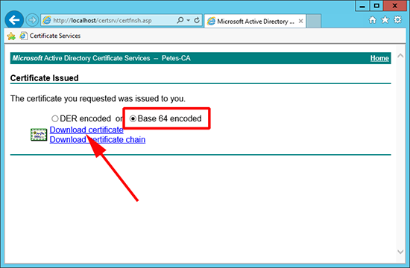Maximize the browser window
Image resolution: width=410 pixels, height=268 pixels.
coord(376,6)
